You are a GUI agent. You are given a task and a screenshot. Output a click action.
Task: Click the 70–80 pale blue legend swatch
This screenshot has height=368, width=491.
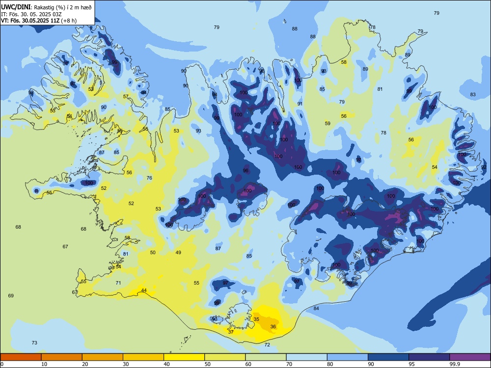tap(306, 357)
